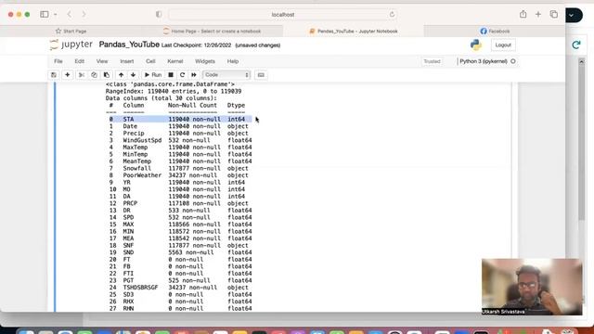594x334 pixels.
Task: Click the RangeIndex entries line
Action: click(174, 91)
